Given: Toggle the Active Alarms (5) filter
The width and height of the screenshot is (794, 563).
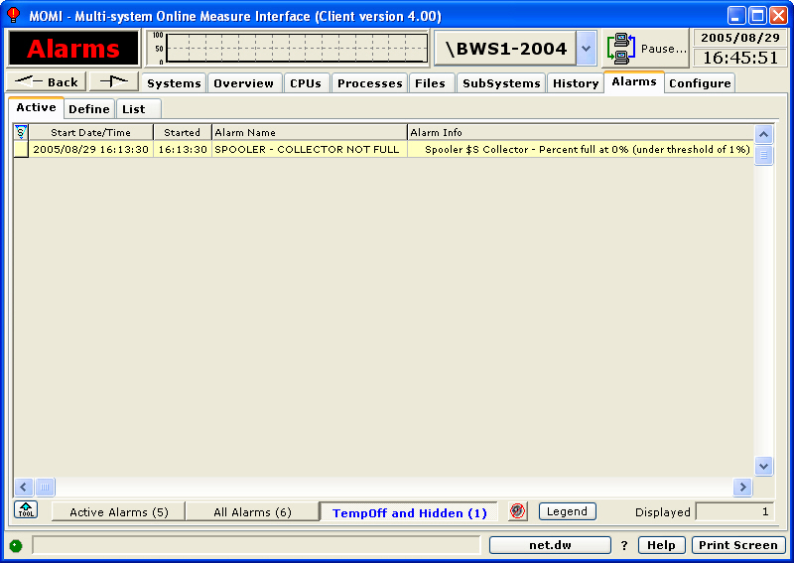Looking at the screenshot, I should (x=118, y=512).
